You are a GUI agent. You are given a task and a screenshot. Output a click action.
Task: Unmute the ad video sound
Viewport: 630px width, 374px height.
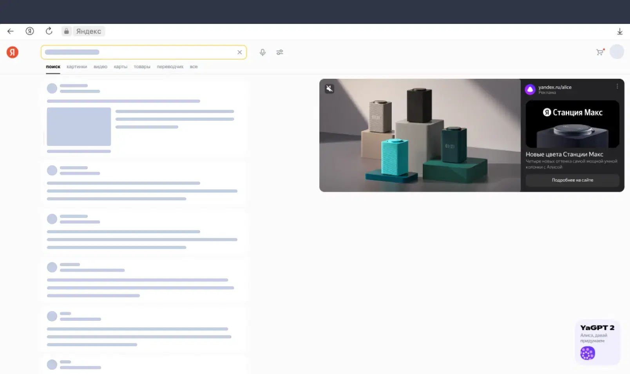(x=329, y=89)
